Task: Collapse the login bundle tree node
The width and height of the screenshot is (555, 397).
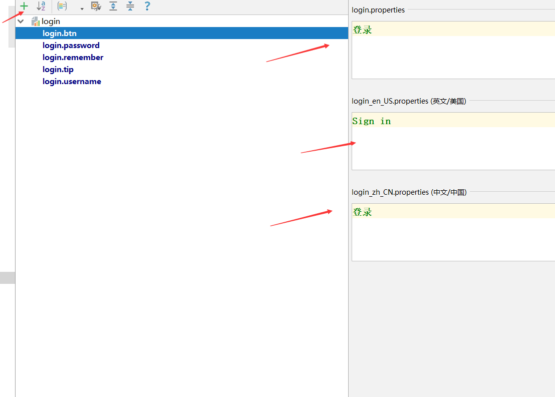Action: coord(21,22)
